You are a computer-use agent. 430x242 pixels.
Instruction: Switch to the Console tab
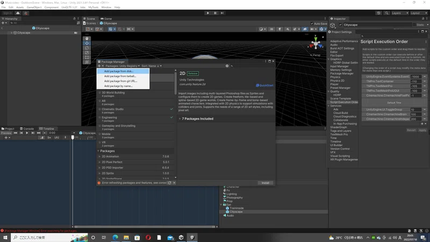(26, 129)
